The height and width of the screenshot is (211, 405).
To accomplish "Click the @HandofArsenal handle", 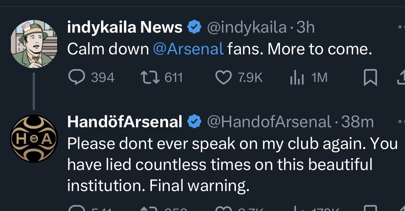I will [269, 122].
